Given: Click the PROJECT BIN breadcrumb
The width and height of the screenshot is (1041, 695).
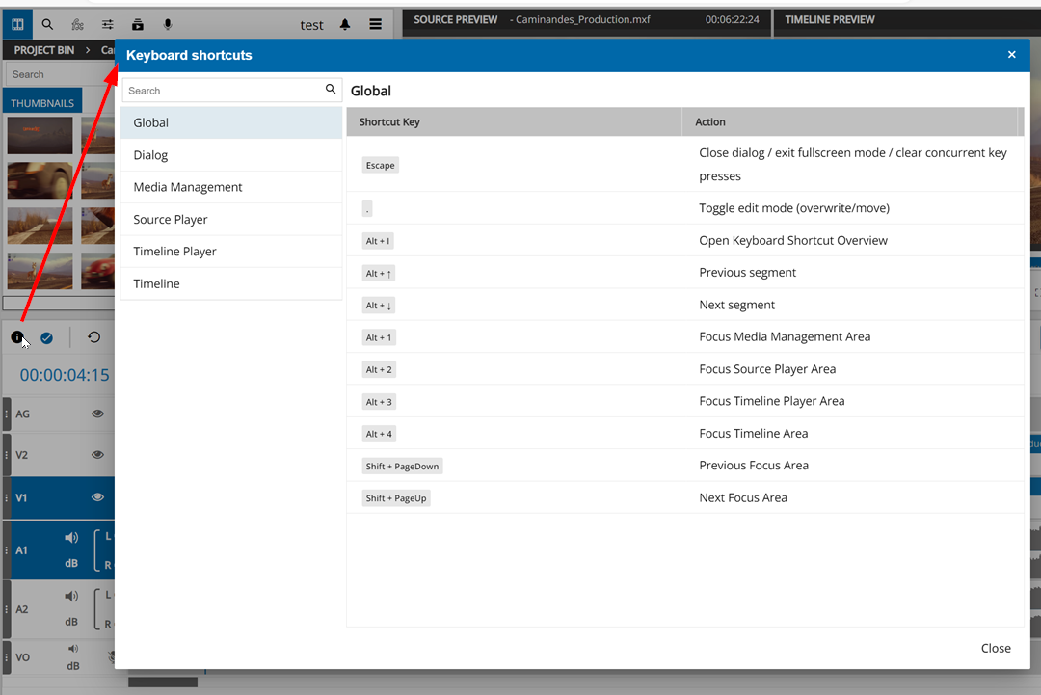Looking at the screenshot, I should pos(45,49).
